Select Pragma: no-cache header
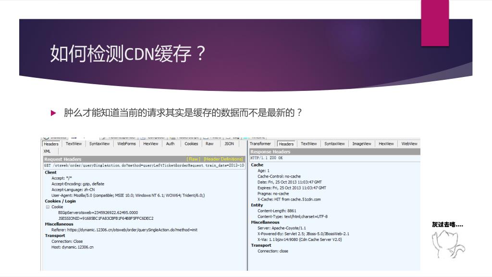 tap(273, 194)
